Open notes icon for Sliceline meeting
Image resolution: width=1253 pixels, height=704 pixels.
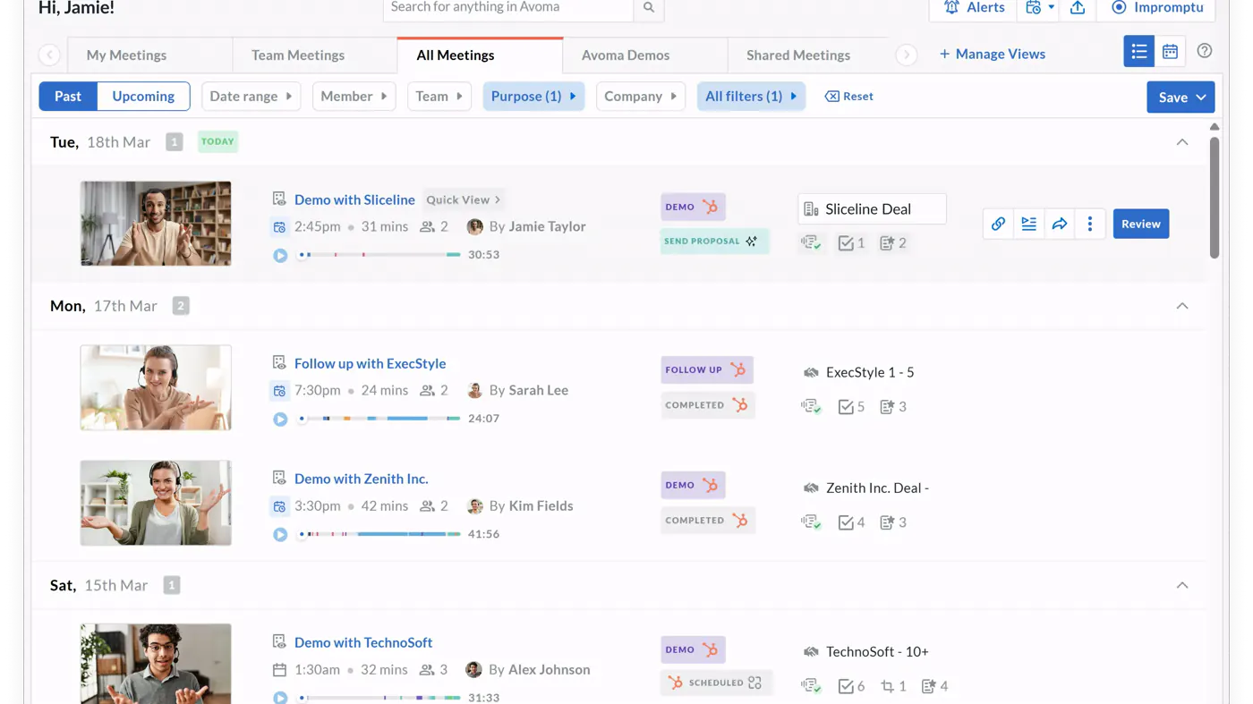(1029, 224)
